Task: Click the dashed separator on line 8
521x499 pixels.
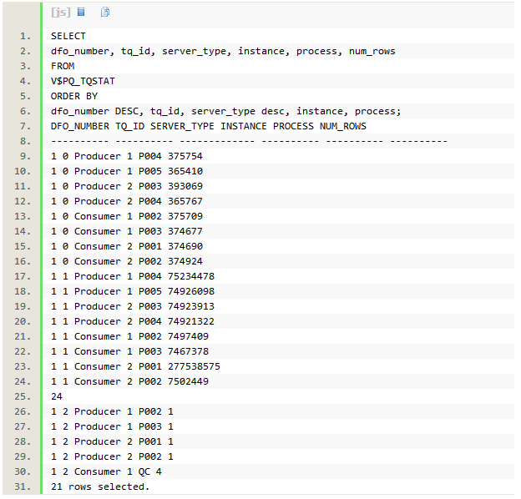Action: 249,141
